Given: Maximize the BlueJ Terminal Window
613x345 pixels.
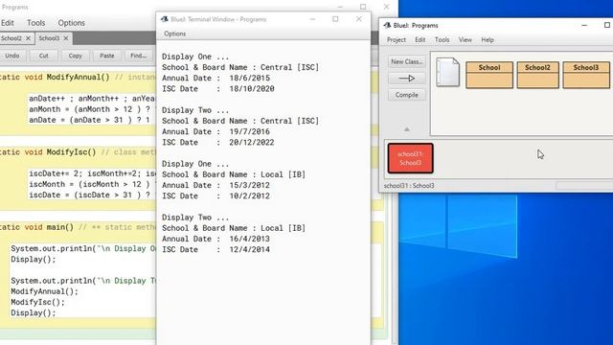Looking at the screenshot, I should (x=335, y=19).
